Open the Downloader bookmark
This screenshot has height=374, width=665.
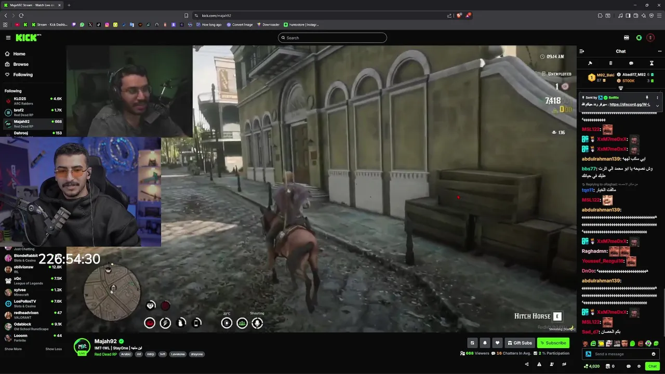tap(269, 24)
